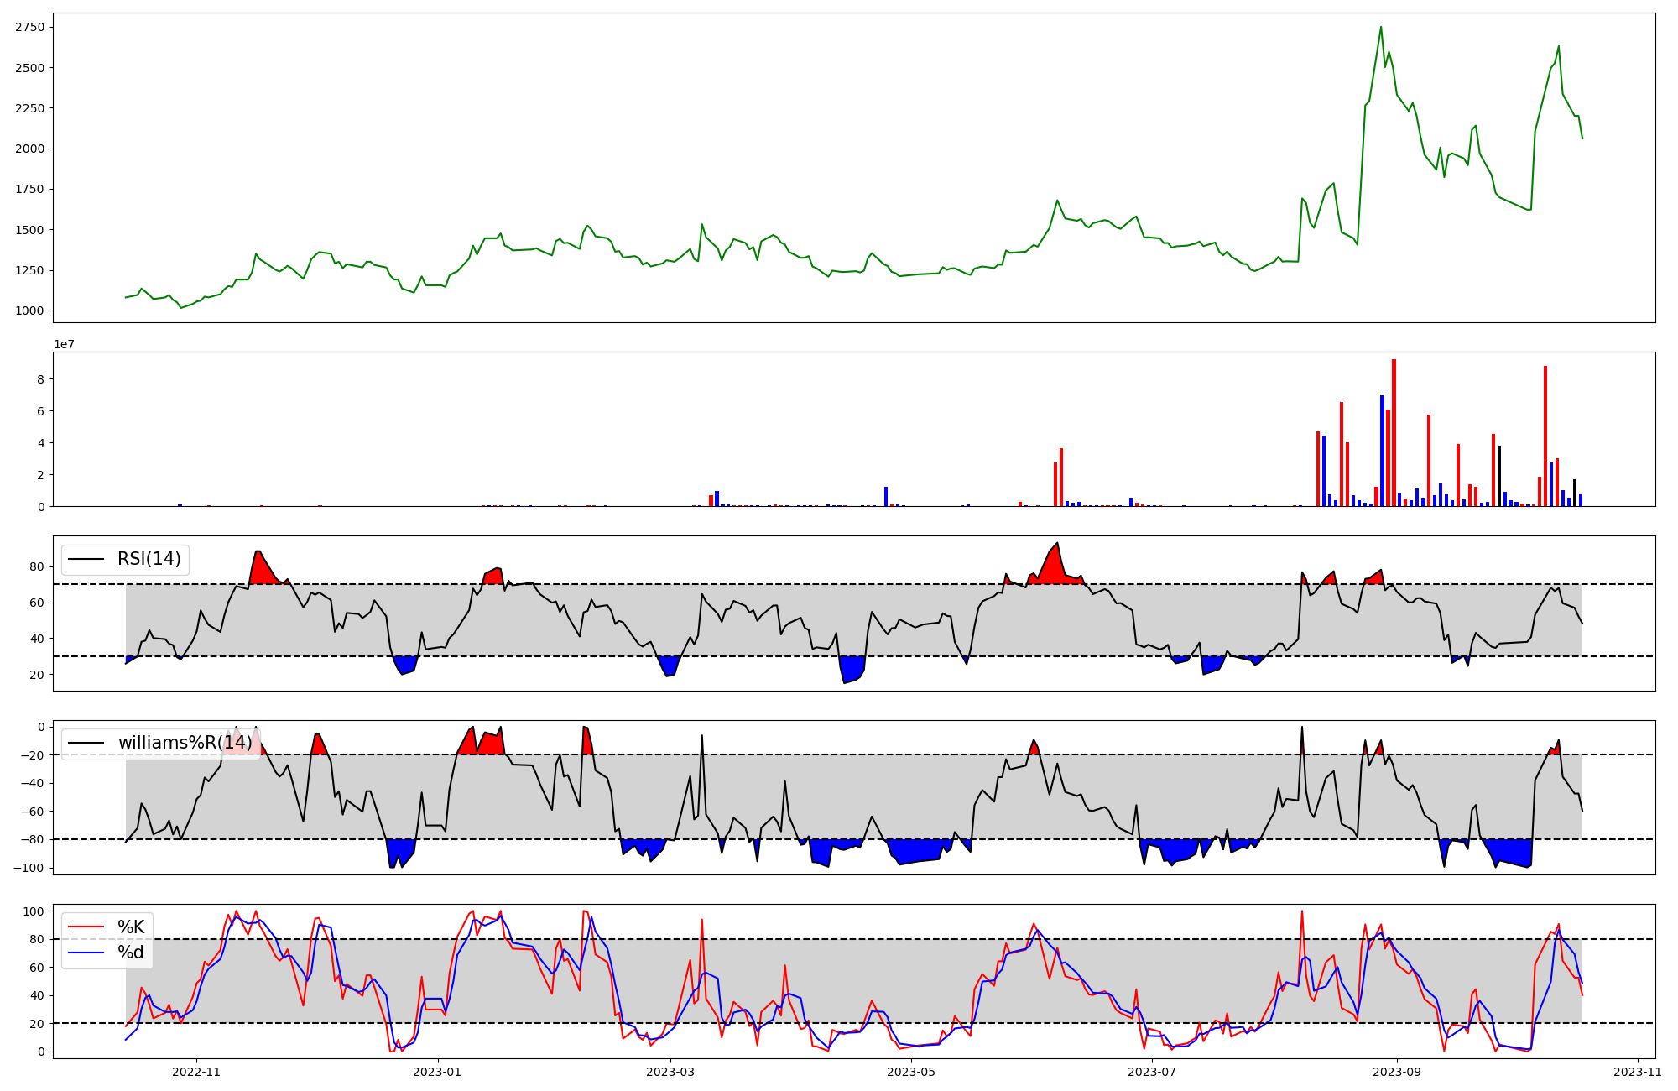The height and width of the screenshot is (1091, 1678).
Task: Click the highest peak of the green price line
Action: pos(1381,28)
